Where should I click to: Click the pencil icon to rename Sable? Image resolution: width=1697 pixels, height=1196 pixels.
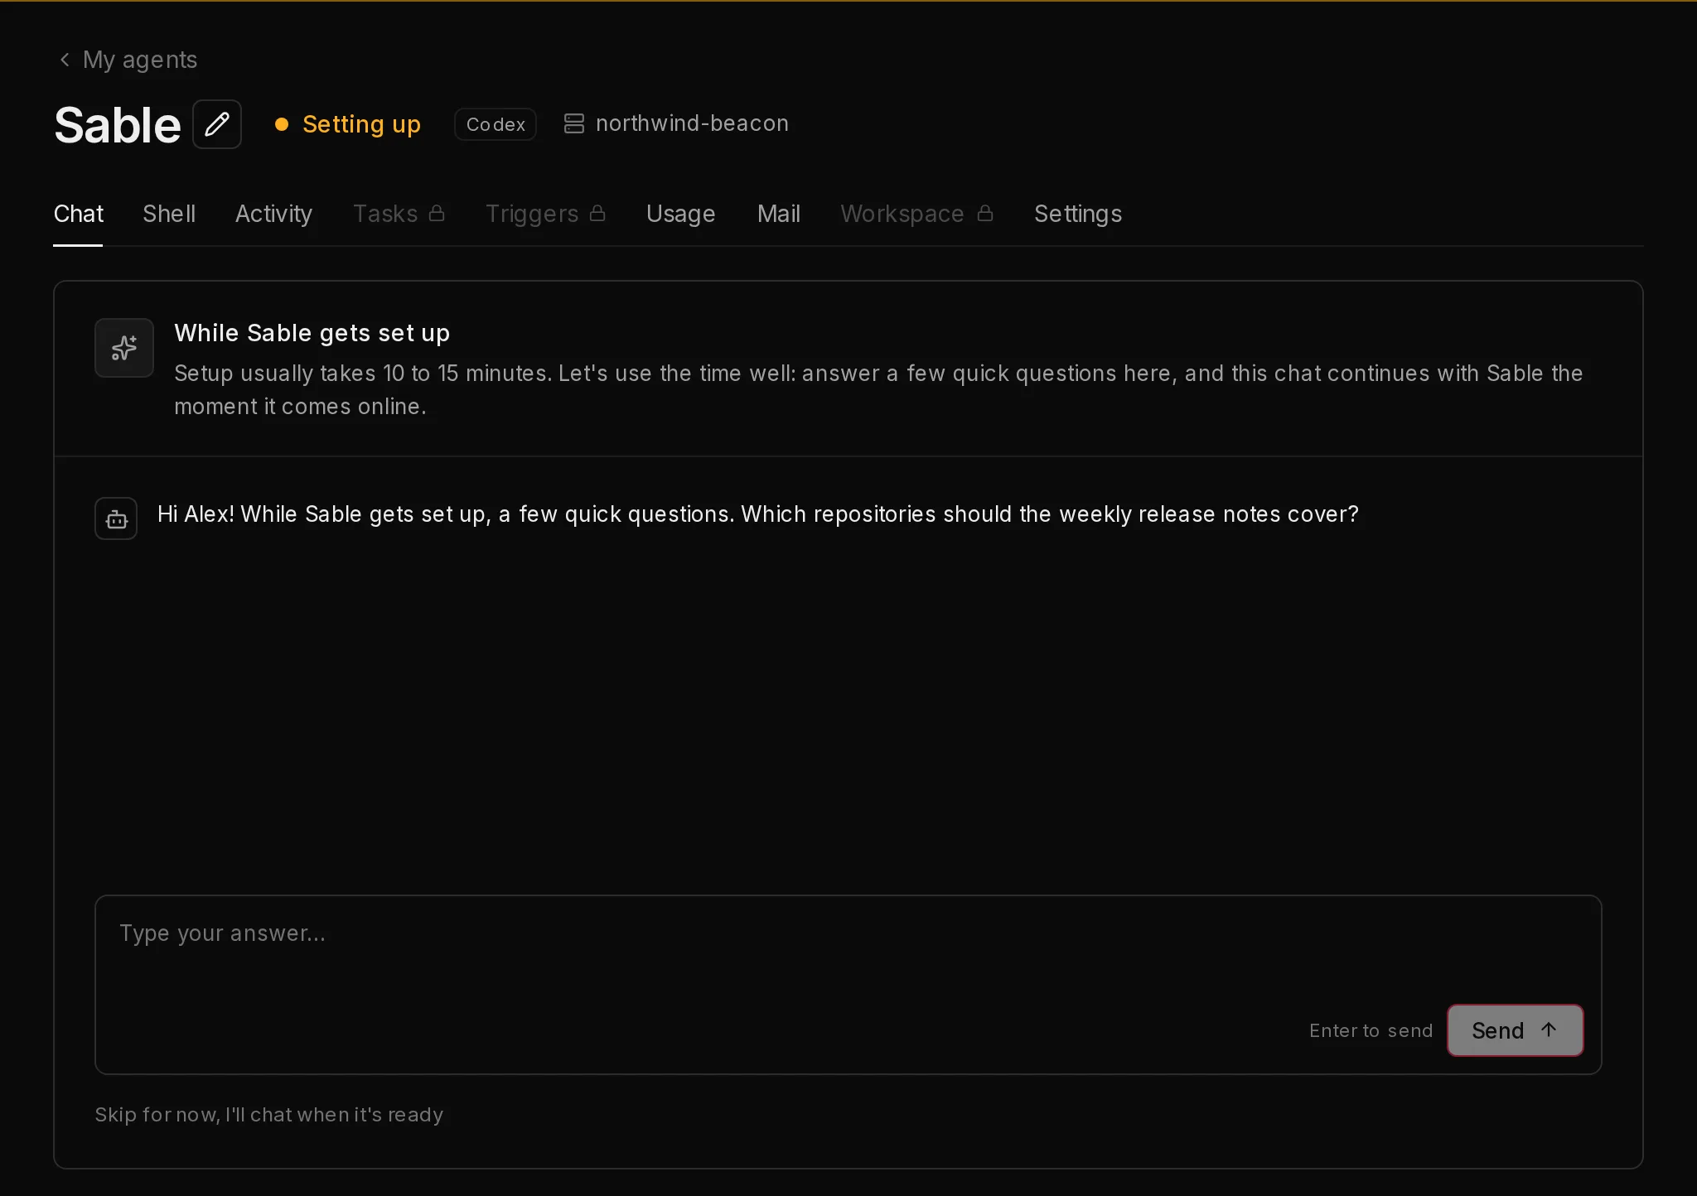coord(217,124)
